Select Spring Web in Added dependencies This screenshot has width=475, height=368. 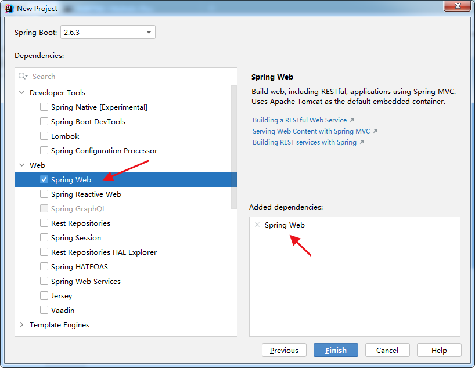pyautogui.click(x=285, y=225)
